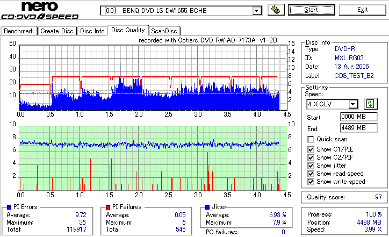Click the red PI Failures legend square
Viewport: 389px width, 237px height.
click(108, 207)
